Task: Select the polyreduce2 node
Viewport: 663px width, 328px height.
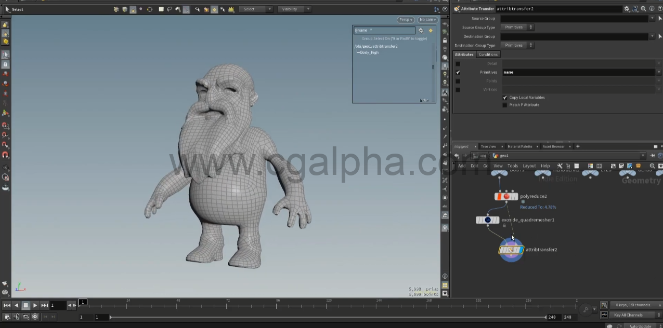Action: click(506, 196)
